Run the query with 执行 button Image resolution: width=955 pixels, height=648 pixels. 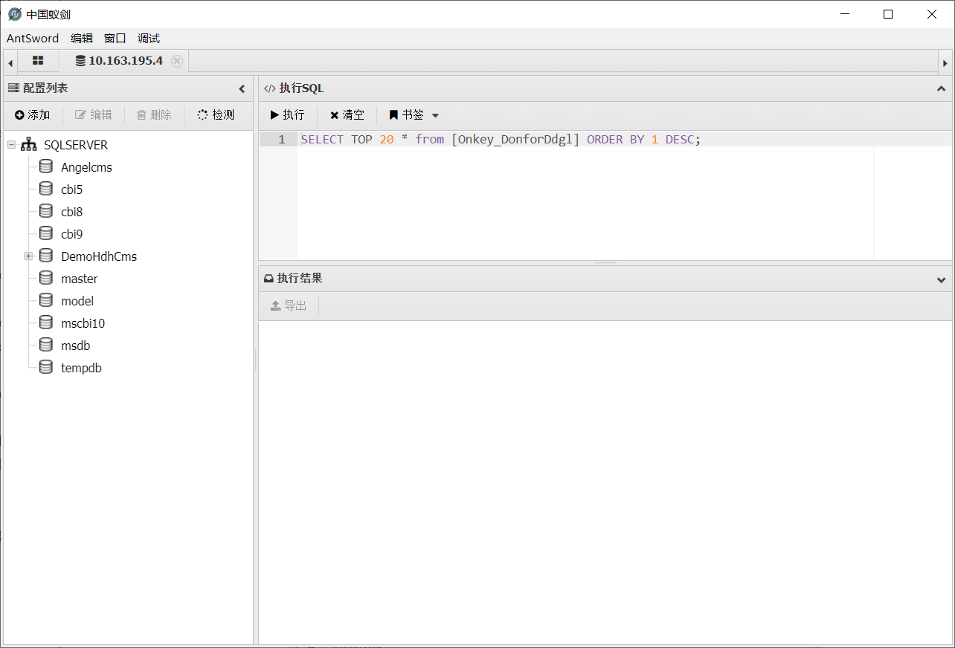point(288,115)
